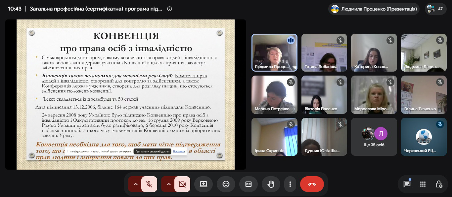Click speaking indicator on Людмила Проценко tile
This screenshot has width=452, height=197.
[x=291, y=40]
